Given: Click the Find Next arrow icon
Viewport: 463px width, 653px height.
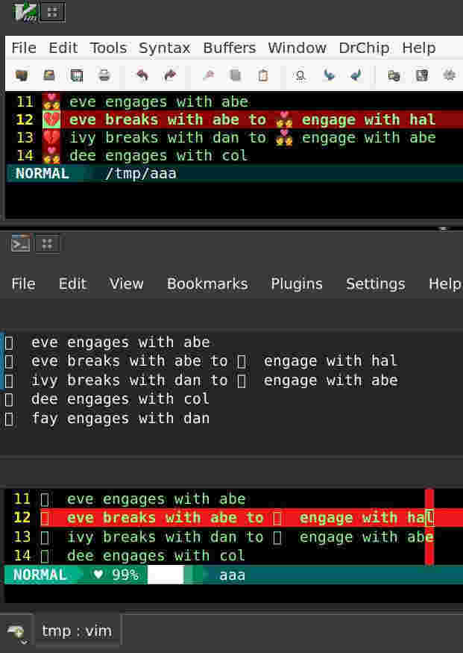Looking at the screenshot, I should 329,75.
